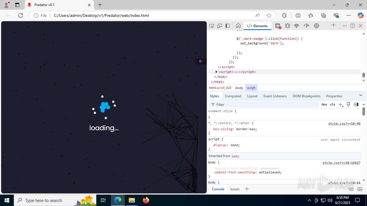Open Edge Settings and more menu
The height and width of the screenshot is (206, 367).
tap(349, 15)
